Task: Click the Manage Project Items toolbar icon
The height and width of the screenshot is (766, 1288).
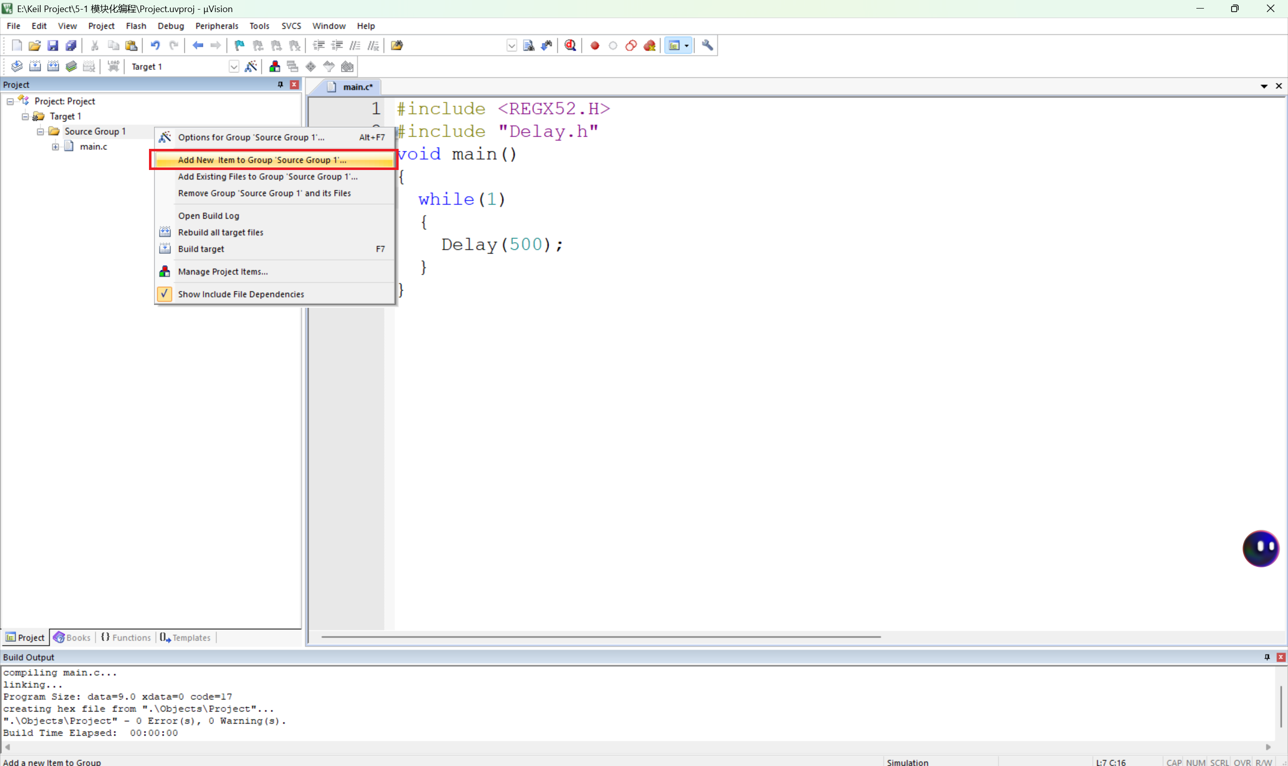Action: pyautogui.click(x=275, y=66)
